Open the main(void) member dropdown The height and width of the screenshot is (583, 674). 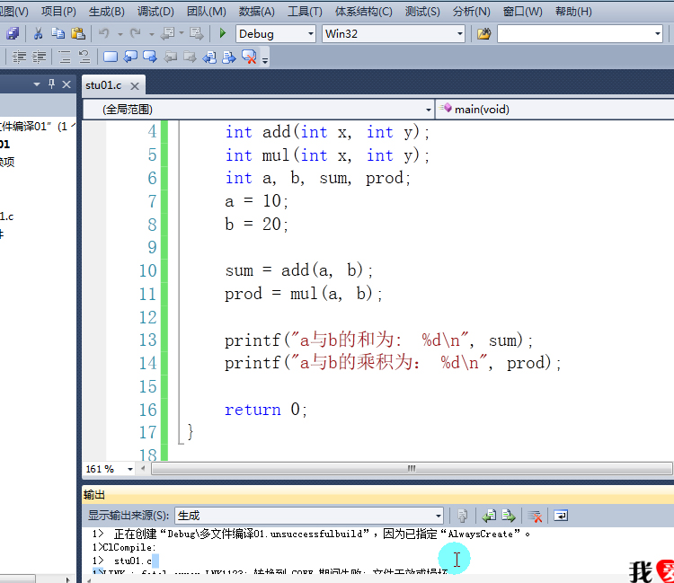point(555,110)
